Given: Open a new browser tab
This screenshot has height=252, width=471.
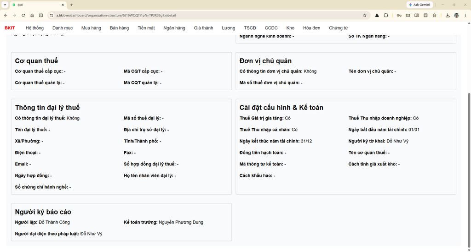Looking at the screenshot, I should (71, 5).
